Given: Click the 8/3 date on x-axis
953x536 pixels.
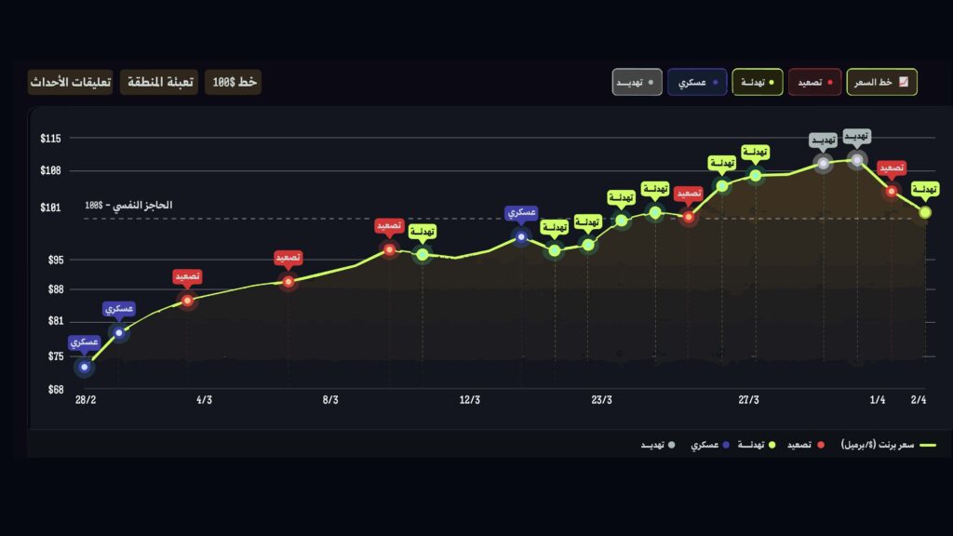Looking at the screenshot, I should click(330, 400).
